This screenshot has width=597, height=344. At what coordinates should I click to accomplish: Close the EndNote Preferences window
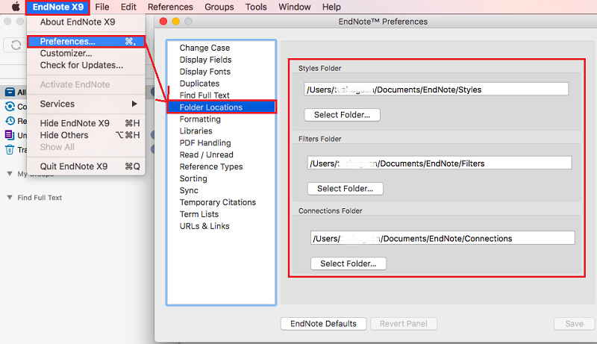[x=163, y=22]
